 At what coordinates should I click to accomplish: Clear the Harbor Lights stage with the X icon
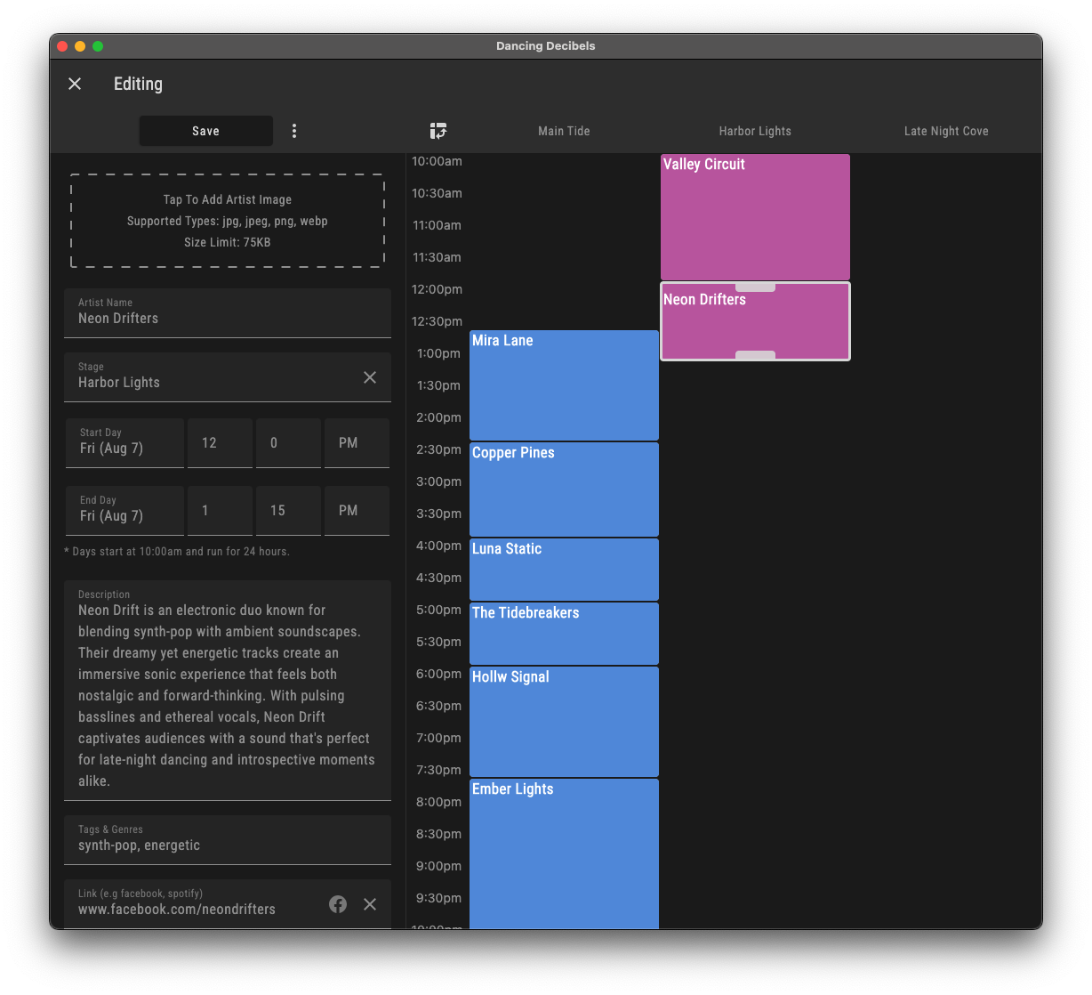click(x=370, y=376)
